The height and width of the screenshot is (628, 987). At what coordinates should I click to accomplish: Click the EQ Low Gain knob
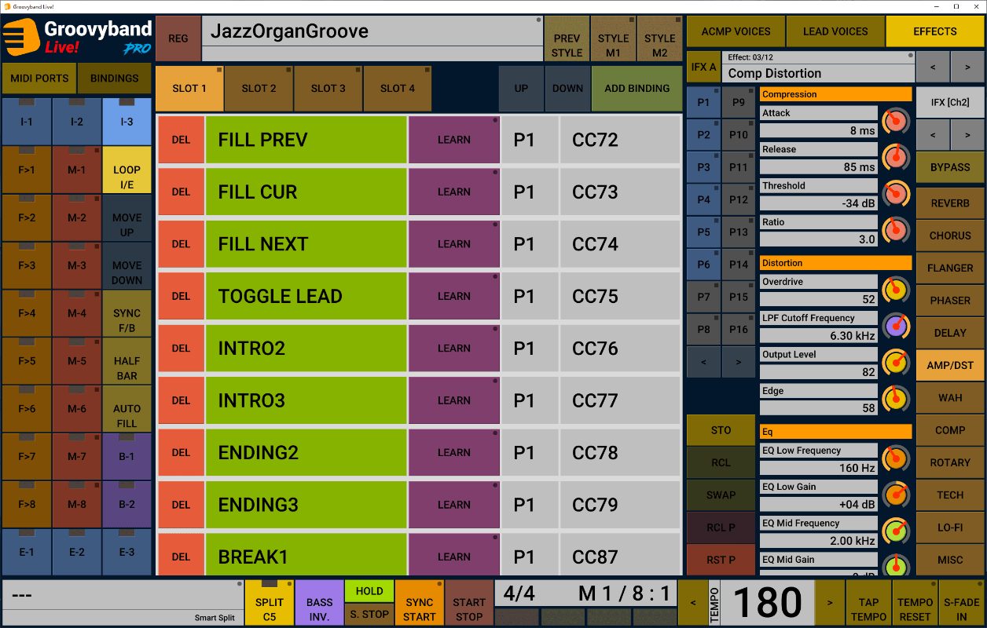pyautogui.click(x=895, y=495)
